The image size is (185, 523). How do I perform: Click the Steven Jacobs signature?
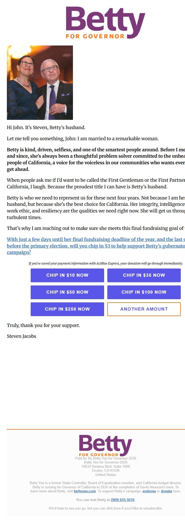pyautogui.click(x=22, y=336)
